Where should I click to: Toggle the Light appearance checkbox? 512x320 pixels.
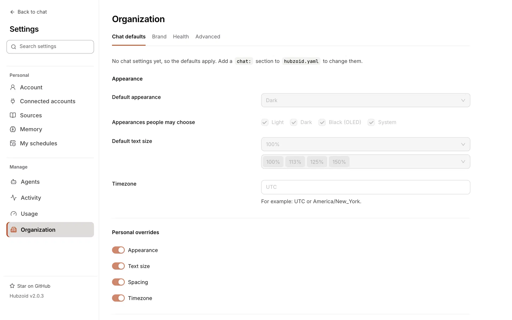[x=265, y=122]
